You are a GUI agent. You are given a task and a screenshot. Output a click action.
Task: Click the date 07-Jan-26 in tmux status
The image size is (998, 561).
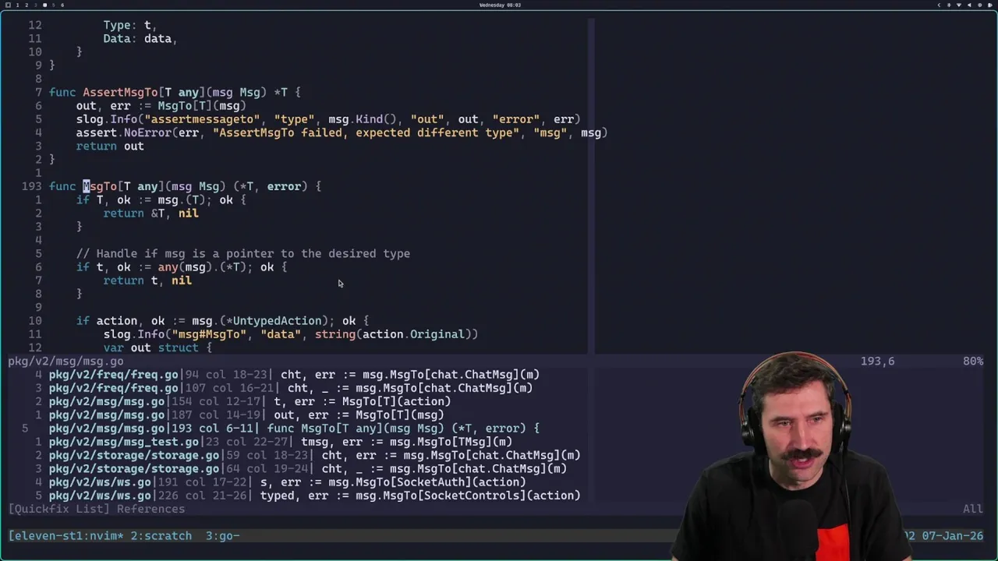point(952,536)
